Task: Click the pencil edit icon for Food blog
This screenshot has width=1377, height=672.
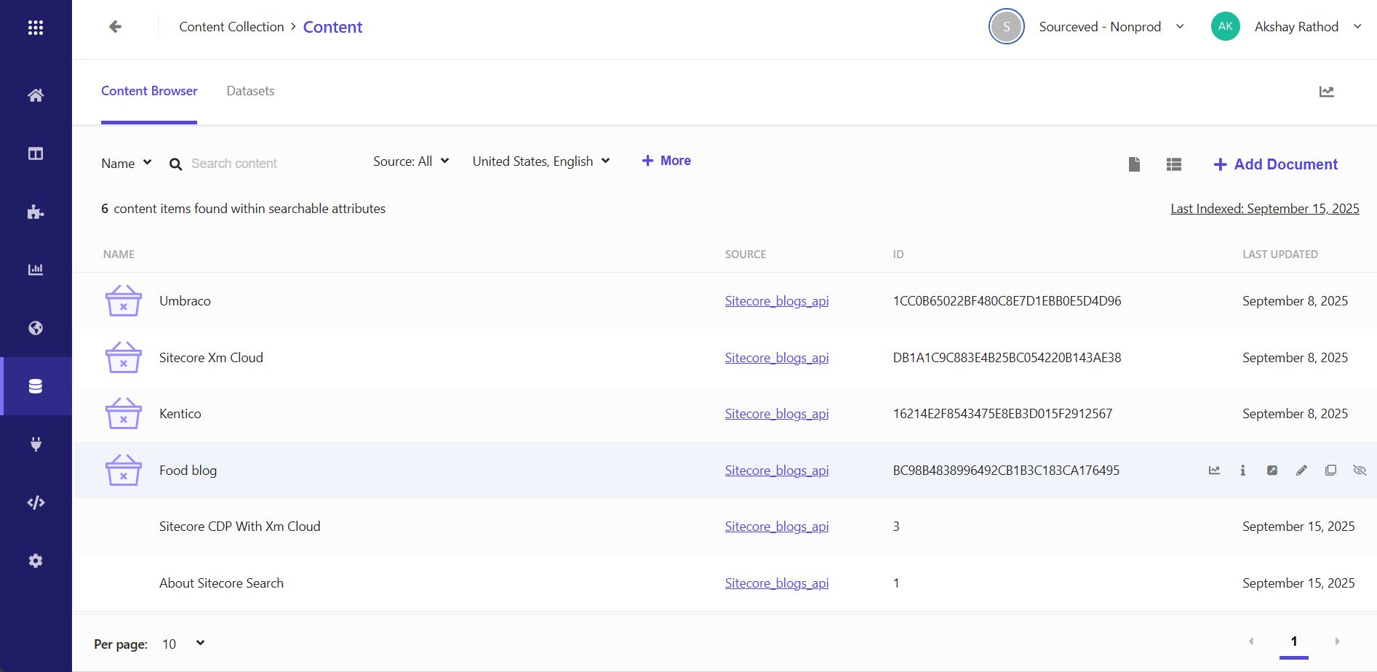Action: 1301,471
